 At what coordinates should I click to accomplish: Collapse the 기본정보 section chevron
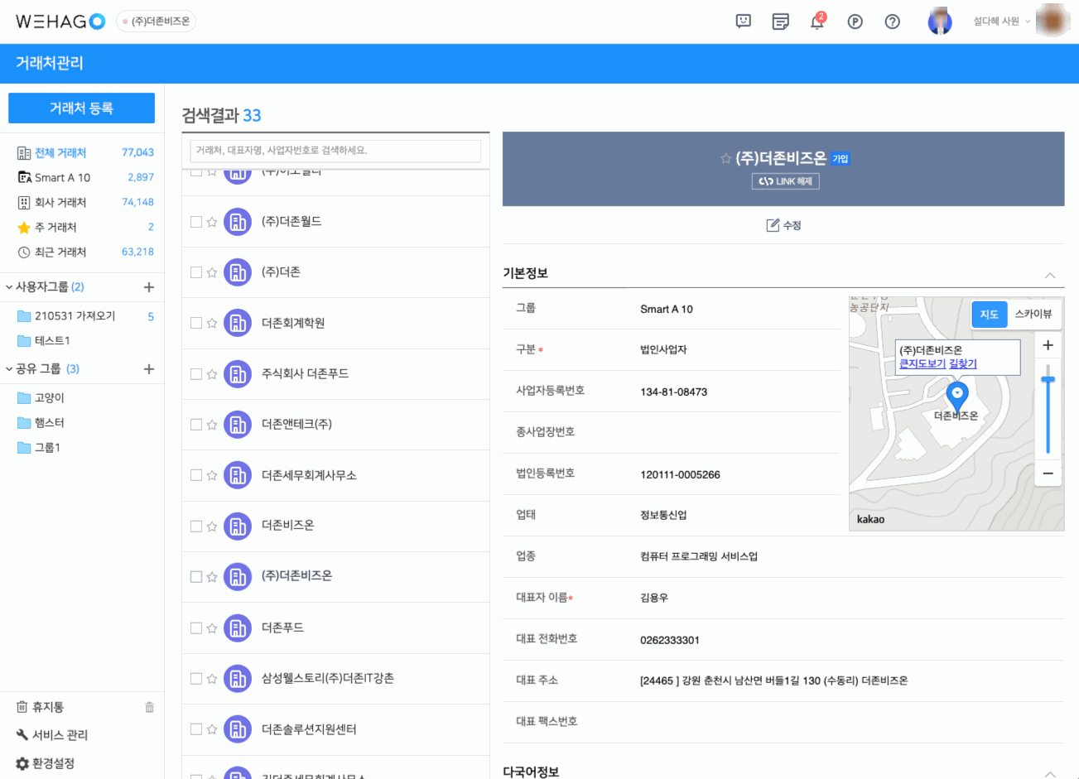1050,275
